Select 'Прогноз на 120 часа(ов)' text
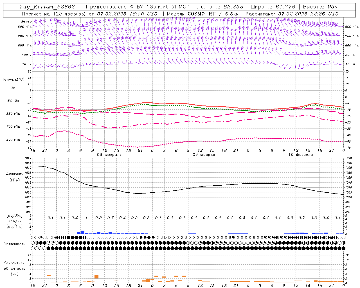The image size is (360, 288). [x=54, y=14]
